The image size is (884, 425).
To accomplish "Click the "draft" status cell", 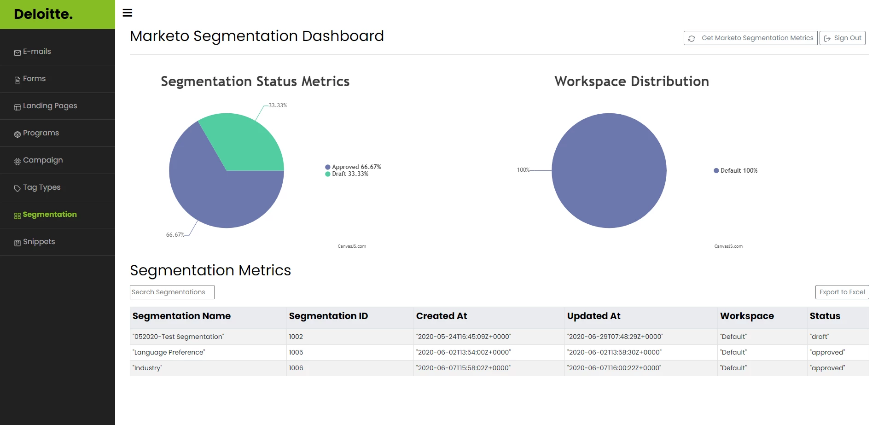I will [838, 337].
